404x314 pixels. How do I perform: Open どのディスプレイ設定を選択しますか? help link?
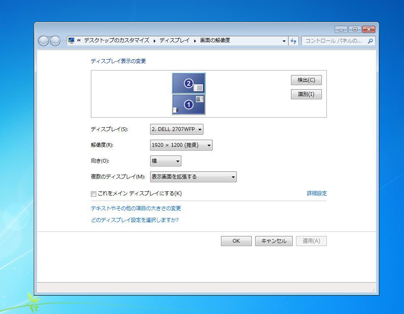pyautogui.click(x=135, y=220)
